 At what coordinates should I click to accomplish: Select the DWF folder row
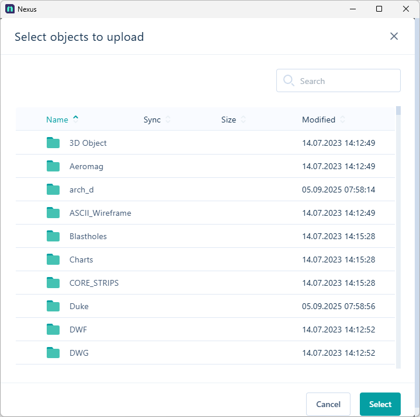(78, 330)
